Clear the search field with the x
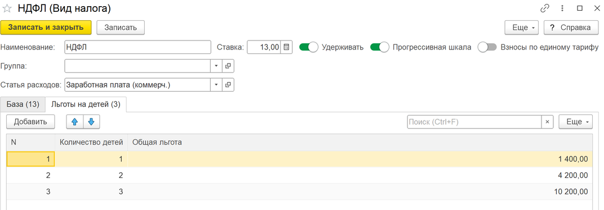Viewport: 604px width, 210px height. click(x=547, y=122)
